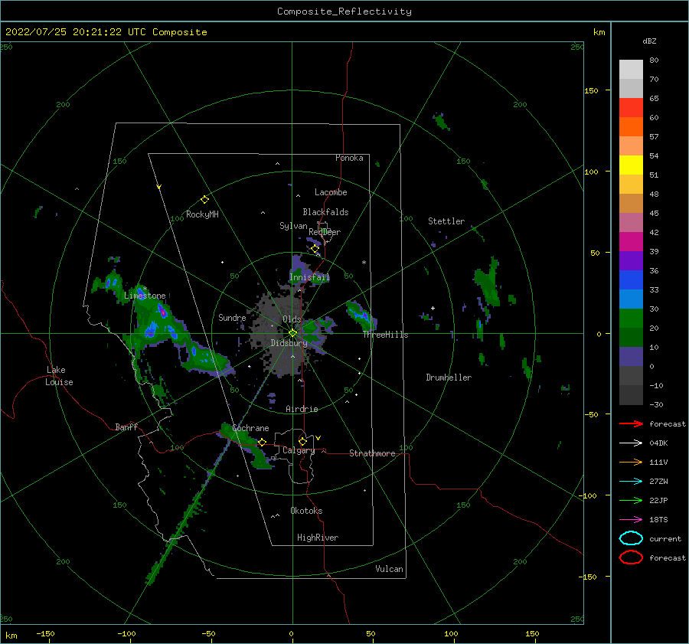Screen dimensions: 689x644
Task: Click the red forecast arrow in legend
Action: [x=631, y=423]
